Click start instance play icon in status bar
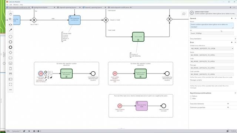237x133 pixels. pyautogui.click(x=29, y=131)
